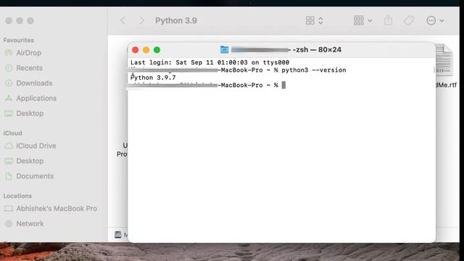The width and height of the screenshot is (464, 261).
Task: Click the MacBook Pro laptop icon
Action: pyautogui.click(x=9, y=209)
